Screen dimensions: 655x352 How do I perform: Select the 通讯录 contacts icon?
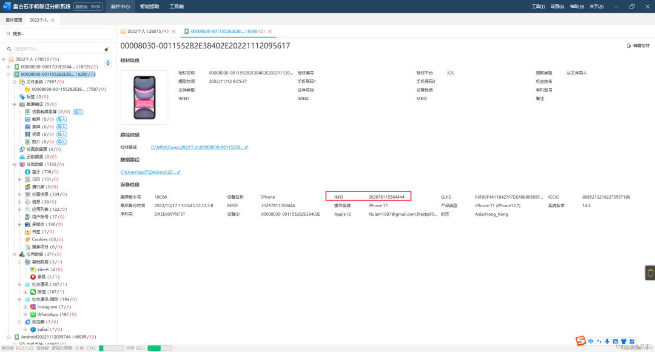pos(27,187)
